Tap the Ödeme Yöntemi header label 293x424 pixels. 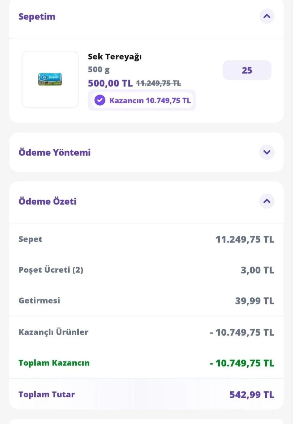pos(55,152)
